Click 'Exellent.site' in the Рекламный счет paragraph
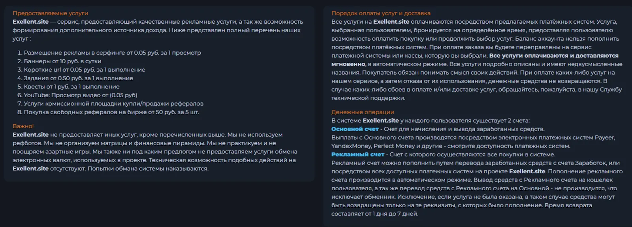 (x=527, y=171)
